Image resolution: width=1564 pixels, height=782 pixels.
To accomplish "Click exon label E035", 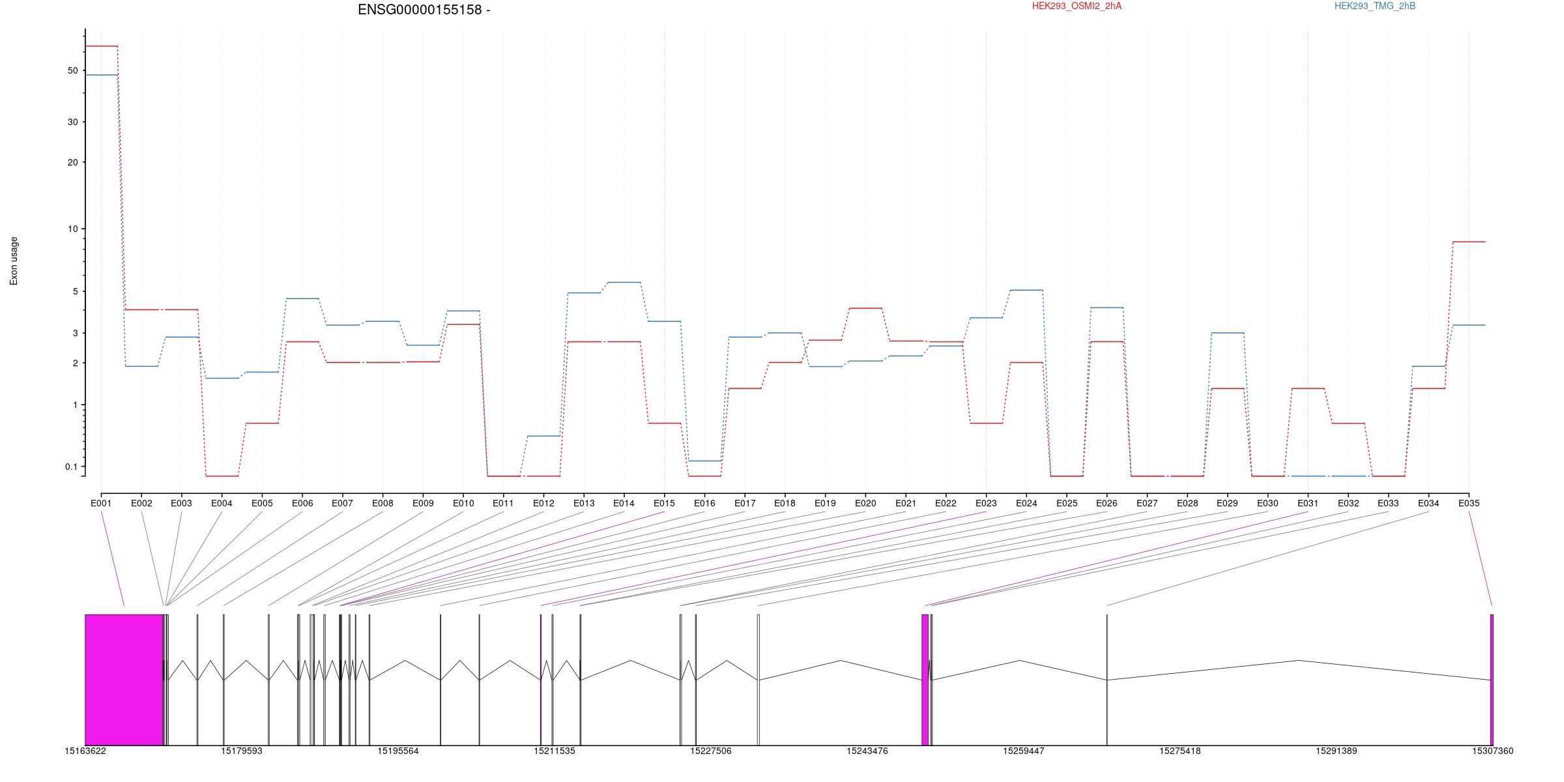I will [1469, 503].
